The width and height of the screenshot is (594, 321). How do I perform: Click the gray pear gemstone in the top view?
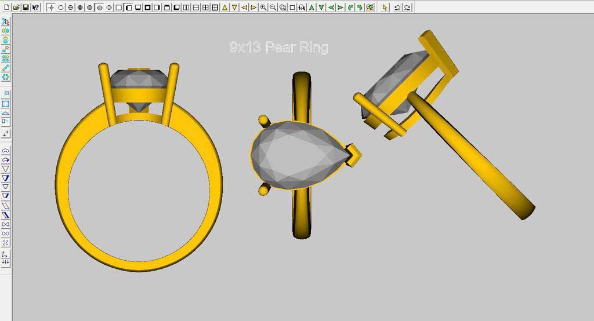[x=296, y=156]
